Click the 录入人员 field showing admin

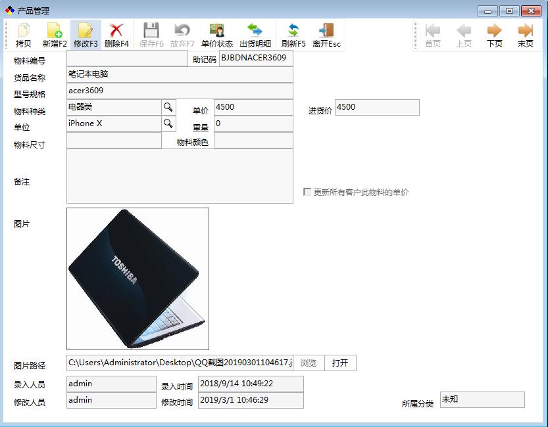[111, 384]
